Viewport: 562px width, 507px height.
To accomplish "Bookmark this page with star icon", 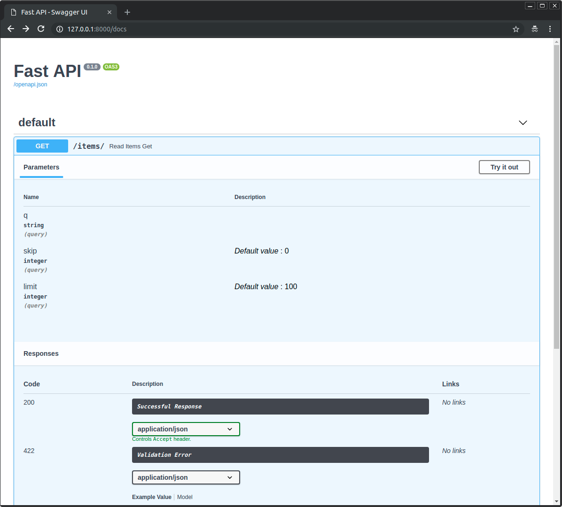I will coord(516,29).
